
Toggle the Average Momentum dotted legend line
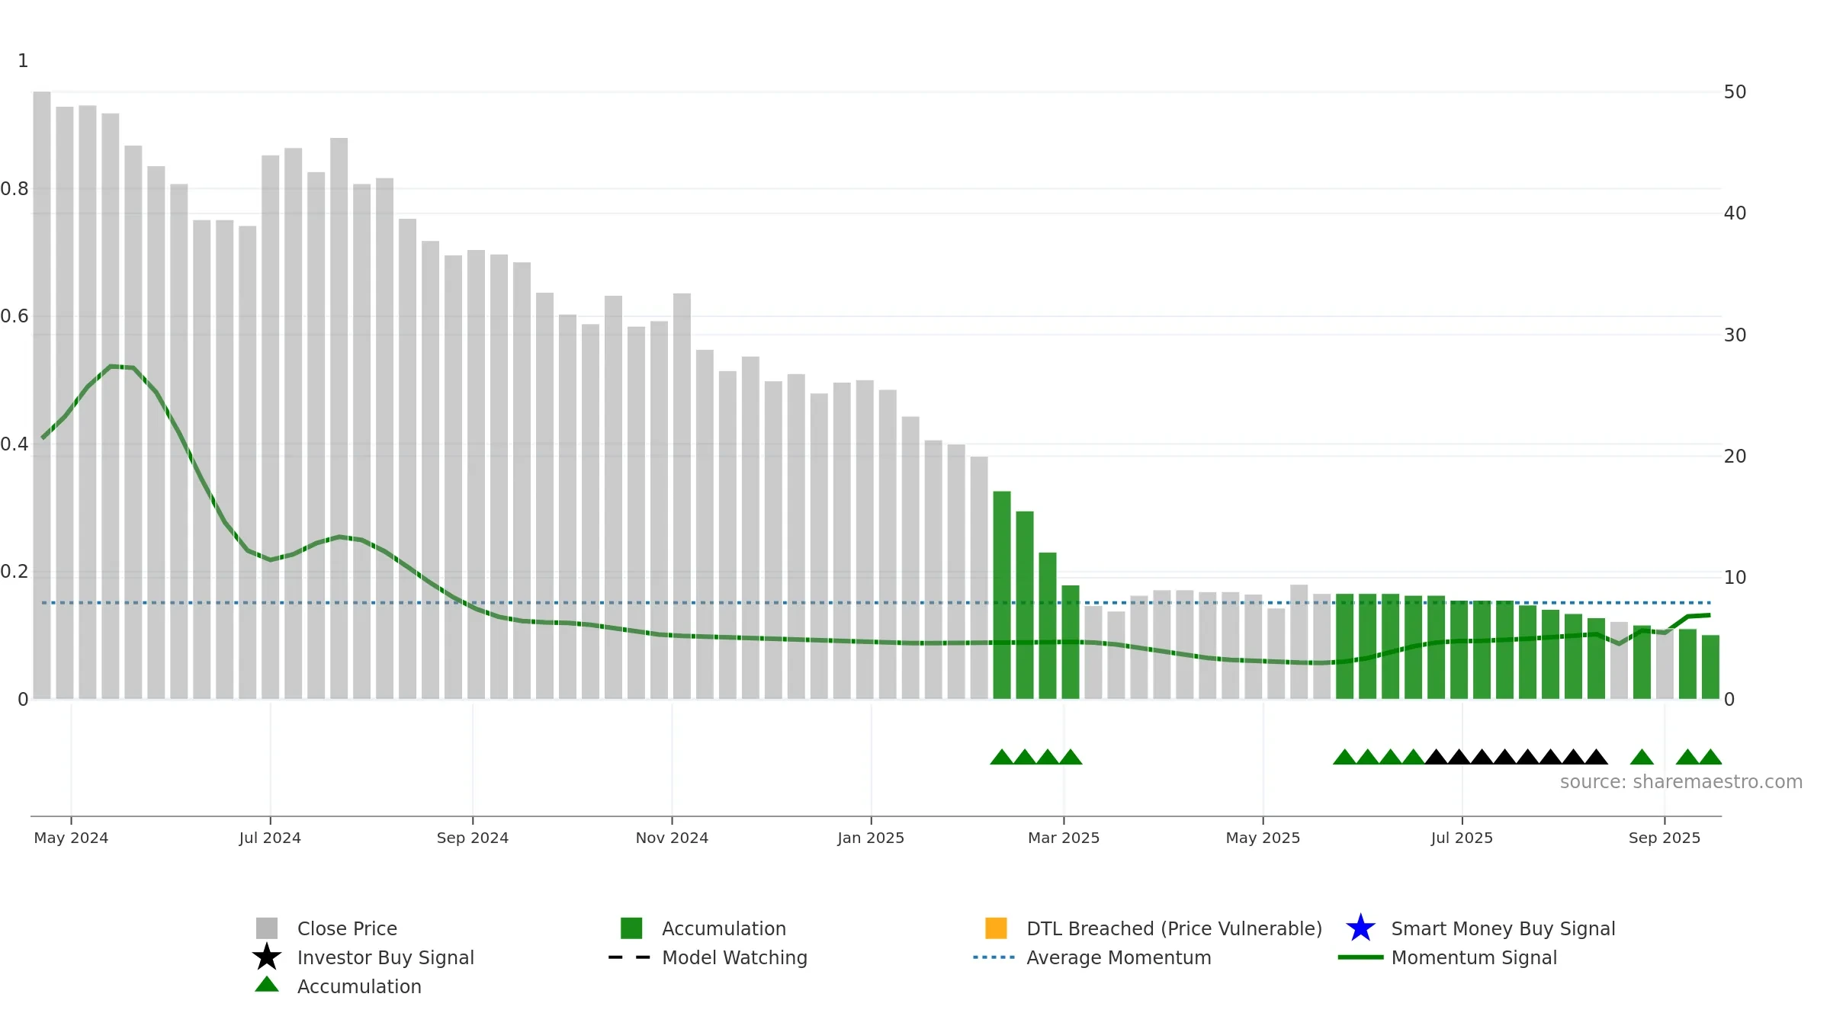click(x=994, y=957)
